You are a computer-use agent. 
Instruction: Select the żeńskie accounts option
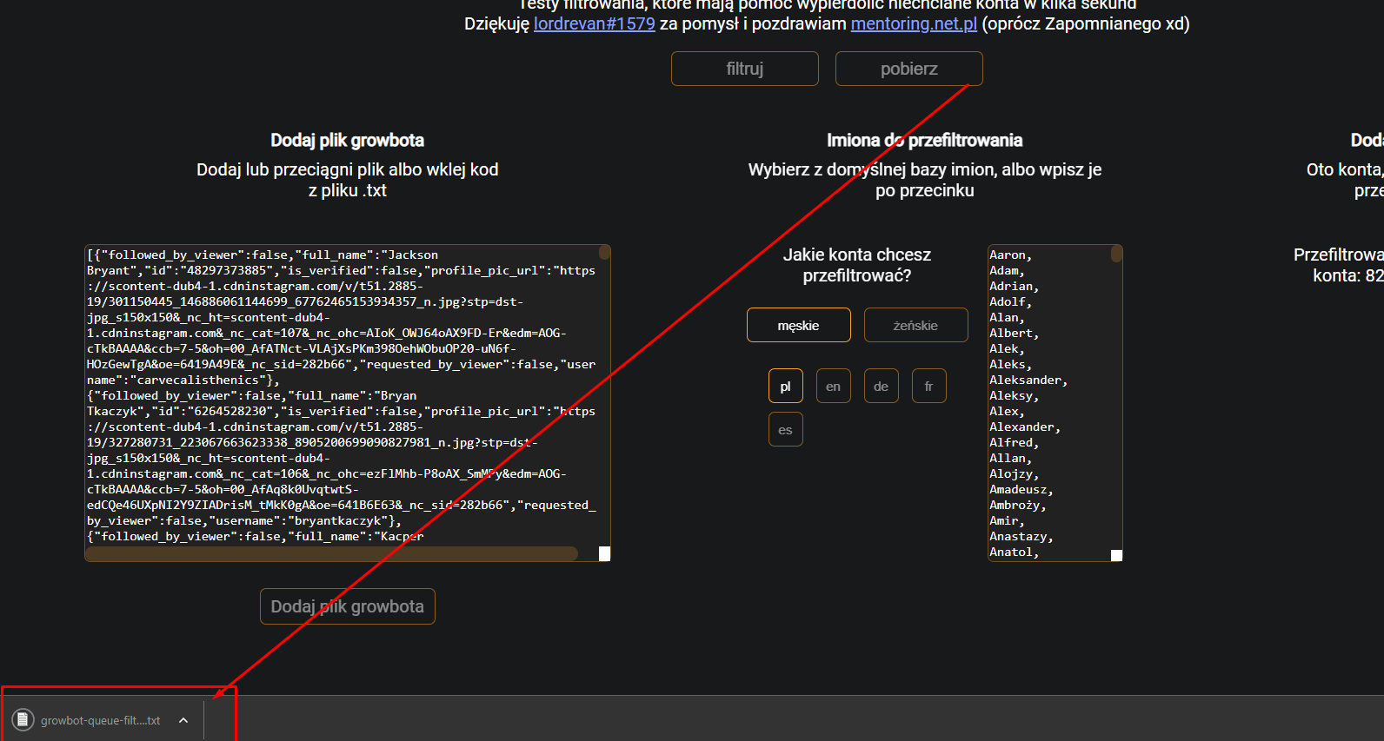915,325
